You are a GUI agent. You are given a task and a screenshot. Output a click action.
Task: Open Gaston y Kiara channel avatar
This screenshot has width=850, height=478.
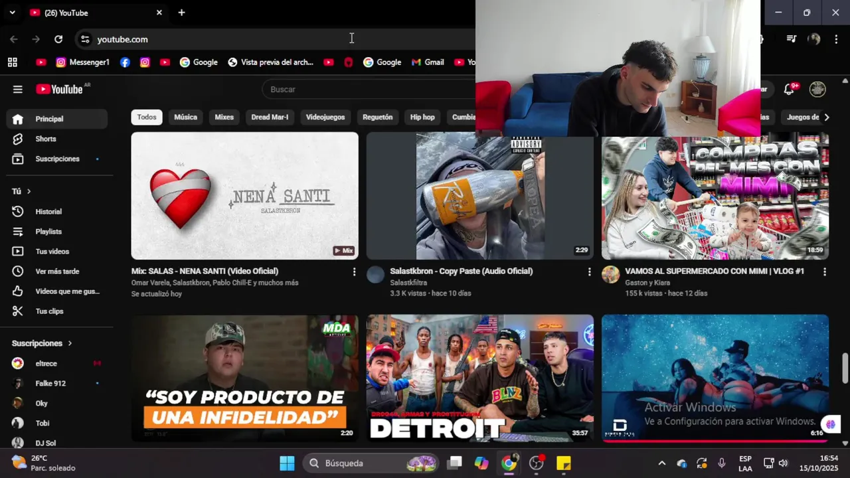click(610, 274)
